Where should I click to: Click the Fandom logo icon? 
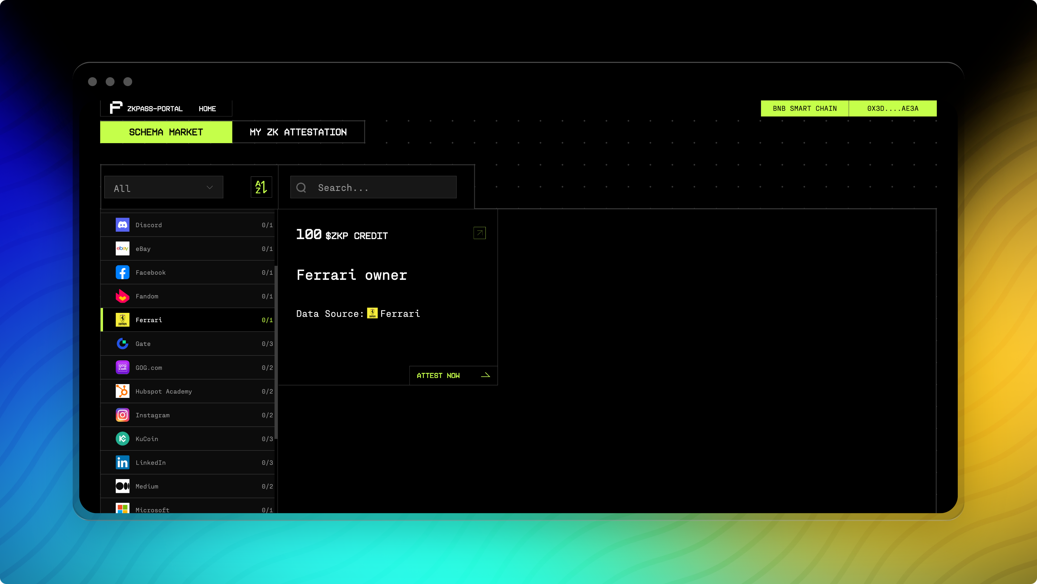click(122, 296)
